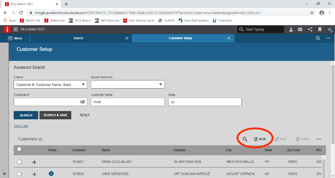Open the Saved Searches dropdown
The image size is (335, 178).
[128, 84]
